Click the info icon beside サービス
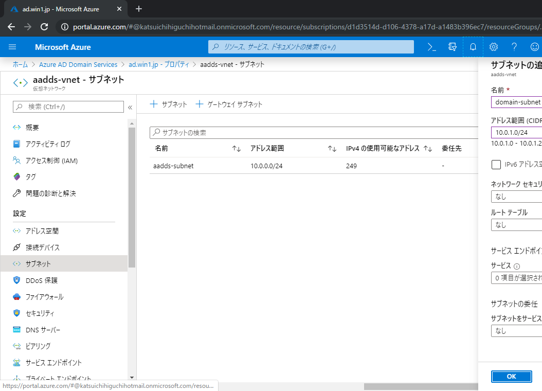Image resolution: width=542 pixels, height=391 pixels. click(517, 266)
